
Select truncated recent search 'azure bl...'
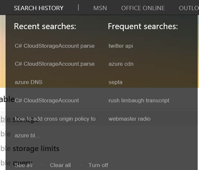(x=27, y=135)
